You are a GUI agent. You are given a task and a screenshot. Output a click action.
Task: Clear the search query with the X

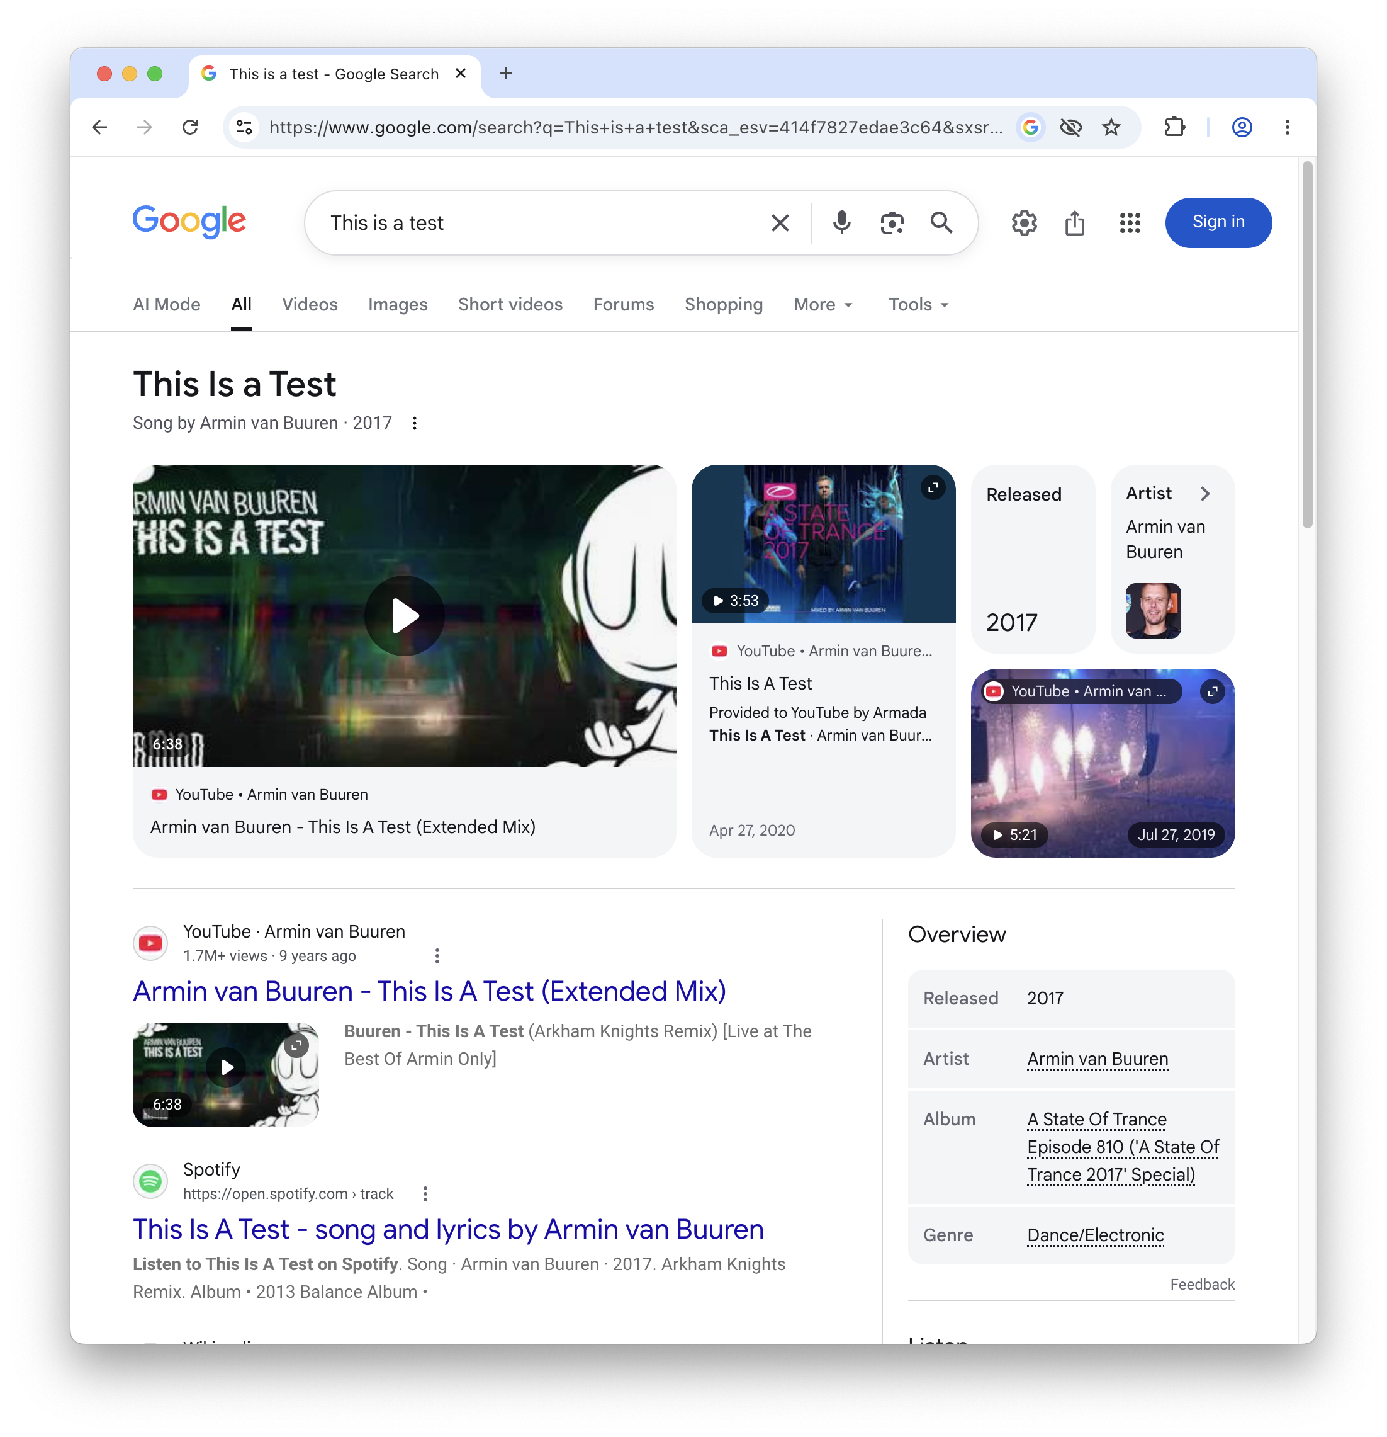point(780,223)
